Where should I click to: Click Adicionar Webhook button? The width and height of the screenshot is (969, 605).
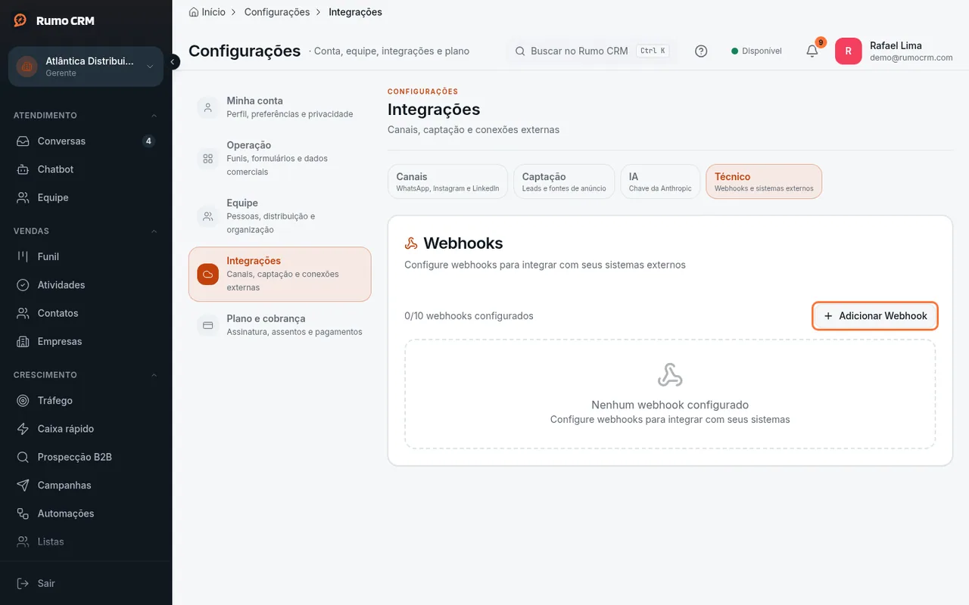(x=875, y=316)
